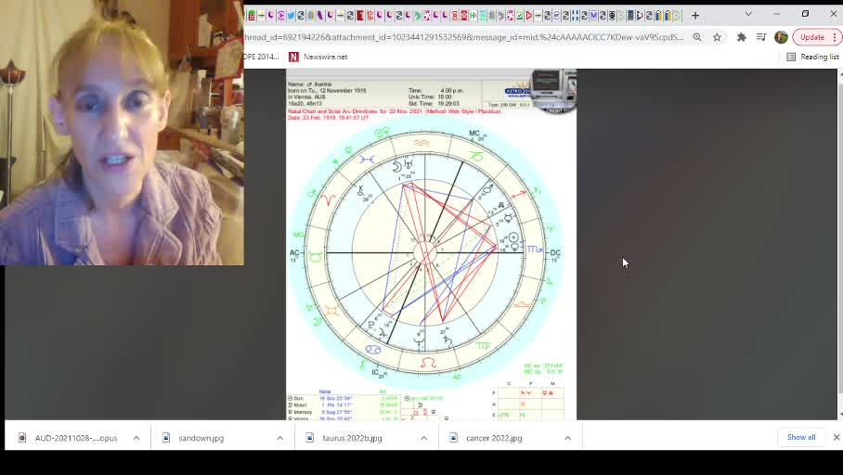Click the astrology chart wheel image
The width and height of the screenshot is (843, 475).
(x=424, y=252)
